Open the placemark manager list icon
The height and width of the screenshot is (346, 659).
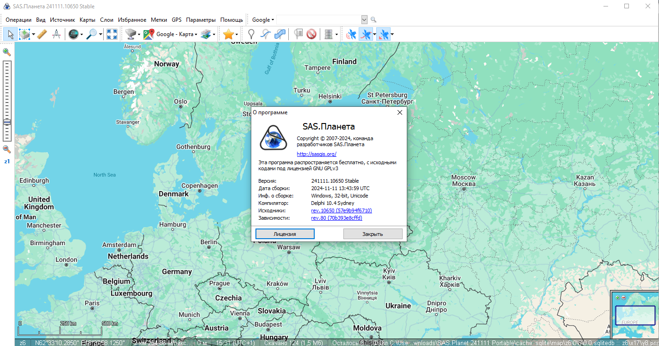[298, 34]
